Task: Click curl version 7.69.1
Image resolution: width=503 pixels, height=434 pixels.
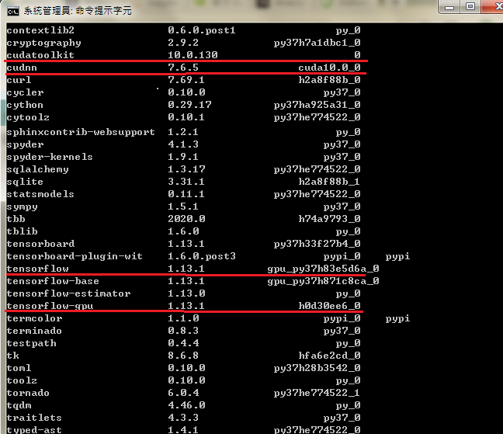Action: coord(186,80)
